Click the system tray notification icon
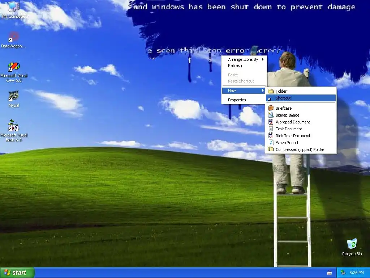 pos(343,273)
